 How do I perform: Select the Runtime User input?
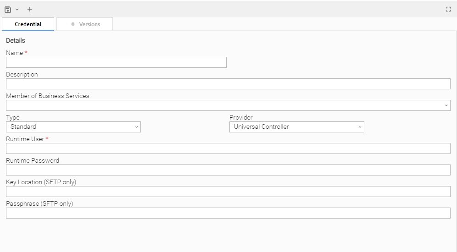(x=228, y=148)
